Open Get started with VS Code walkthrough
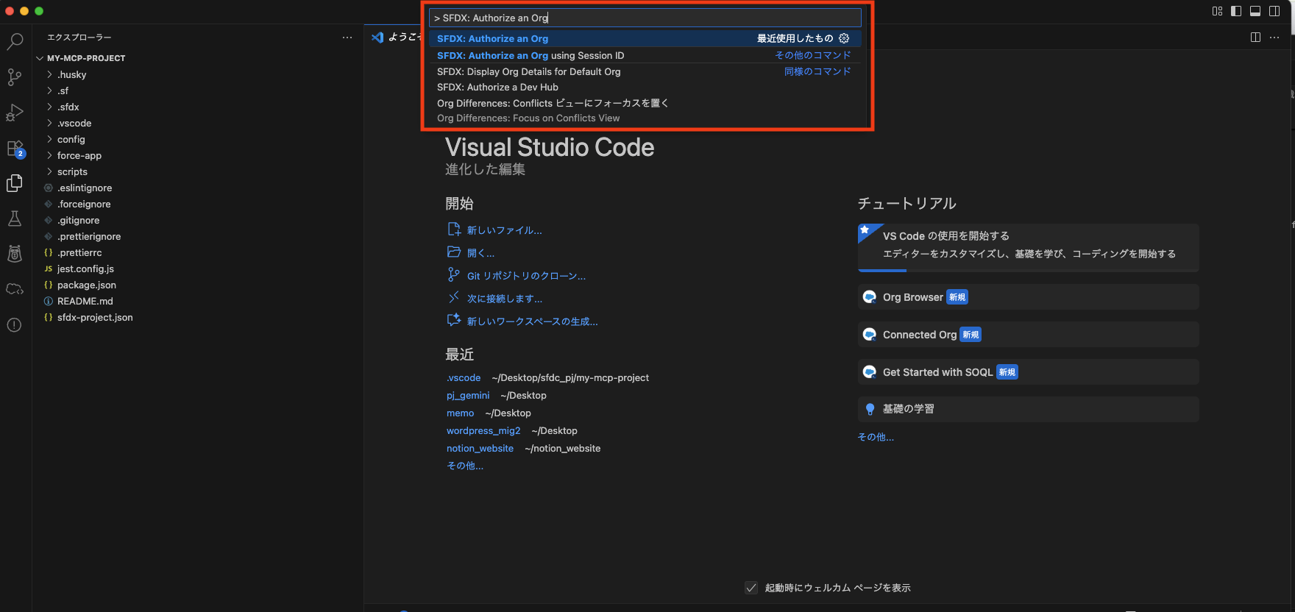Image resolution: width=1295 pixels, height=612 pixels. point(1028,248)
